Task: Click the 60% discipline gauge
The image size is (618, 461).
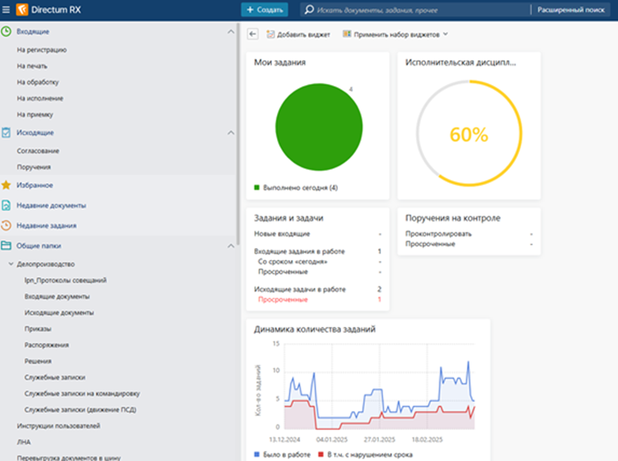Action: [469, 133]
